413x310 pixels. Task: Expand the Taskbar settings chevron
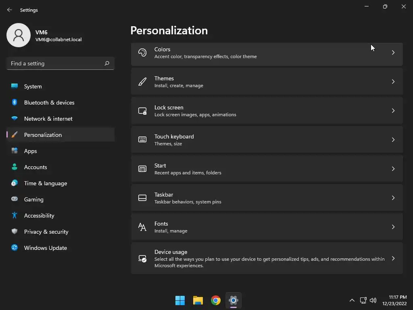click(393, 198)
